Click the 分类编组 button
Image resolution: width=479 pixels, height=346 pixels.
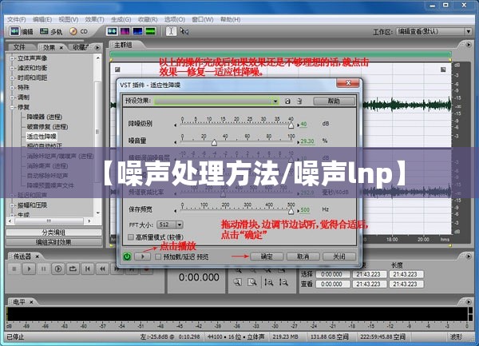pos(53,233)
